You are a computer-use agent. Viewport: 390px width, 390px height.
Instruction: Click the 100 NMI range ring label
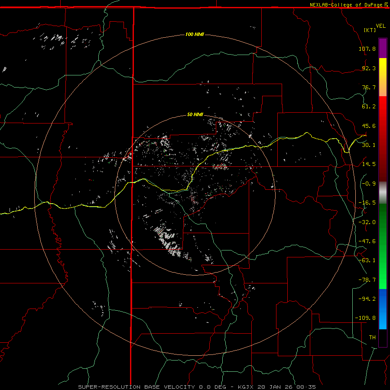click(x=195, y=34)
